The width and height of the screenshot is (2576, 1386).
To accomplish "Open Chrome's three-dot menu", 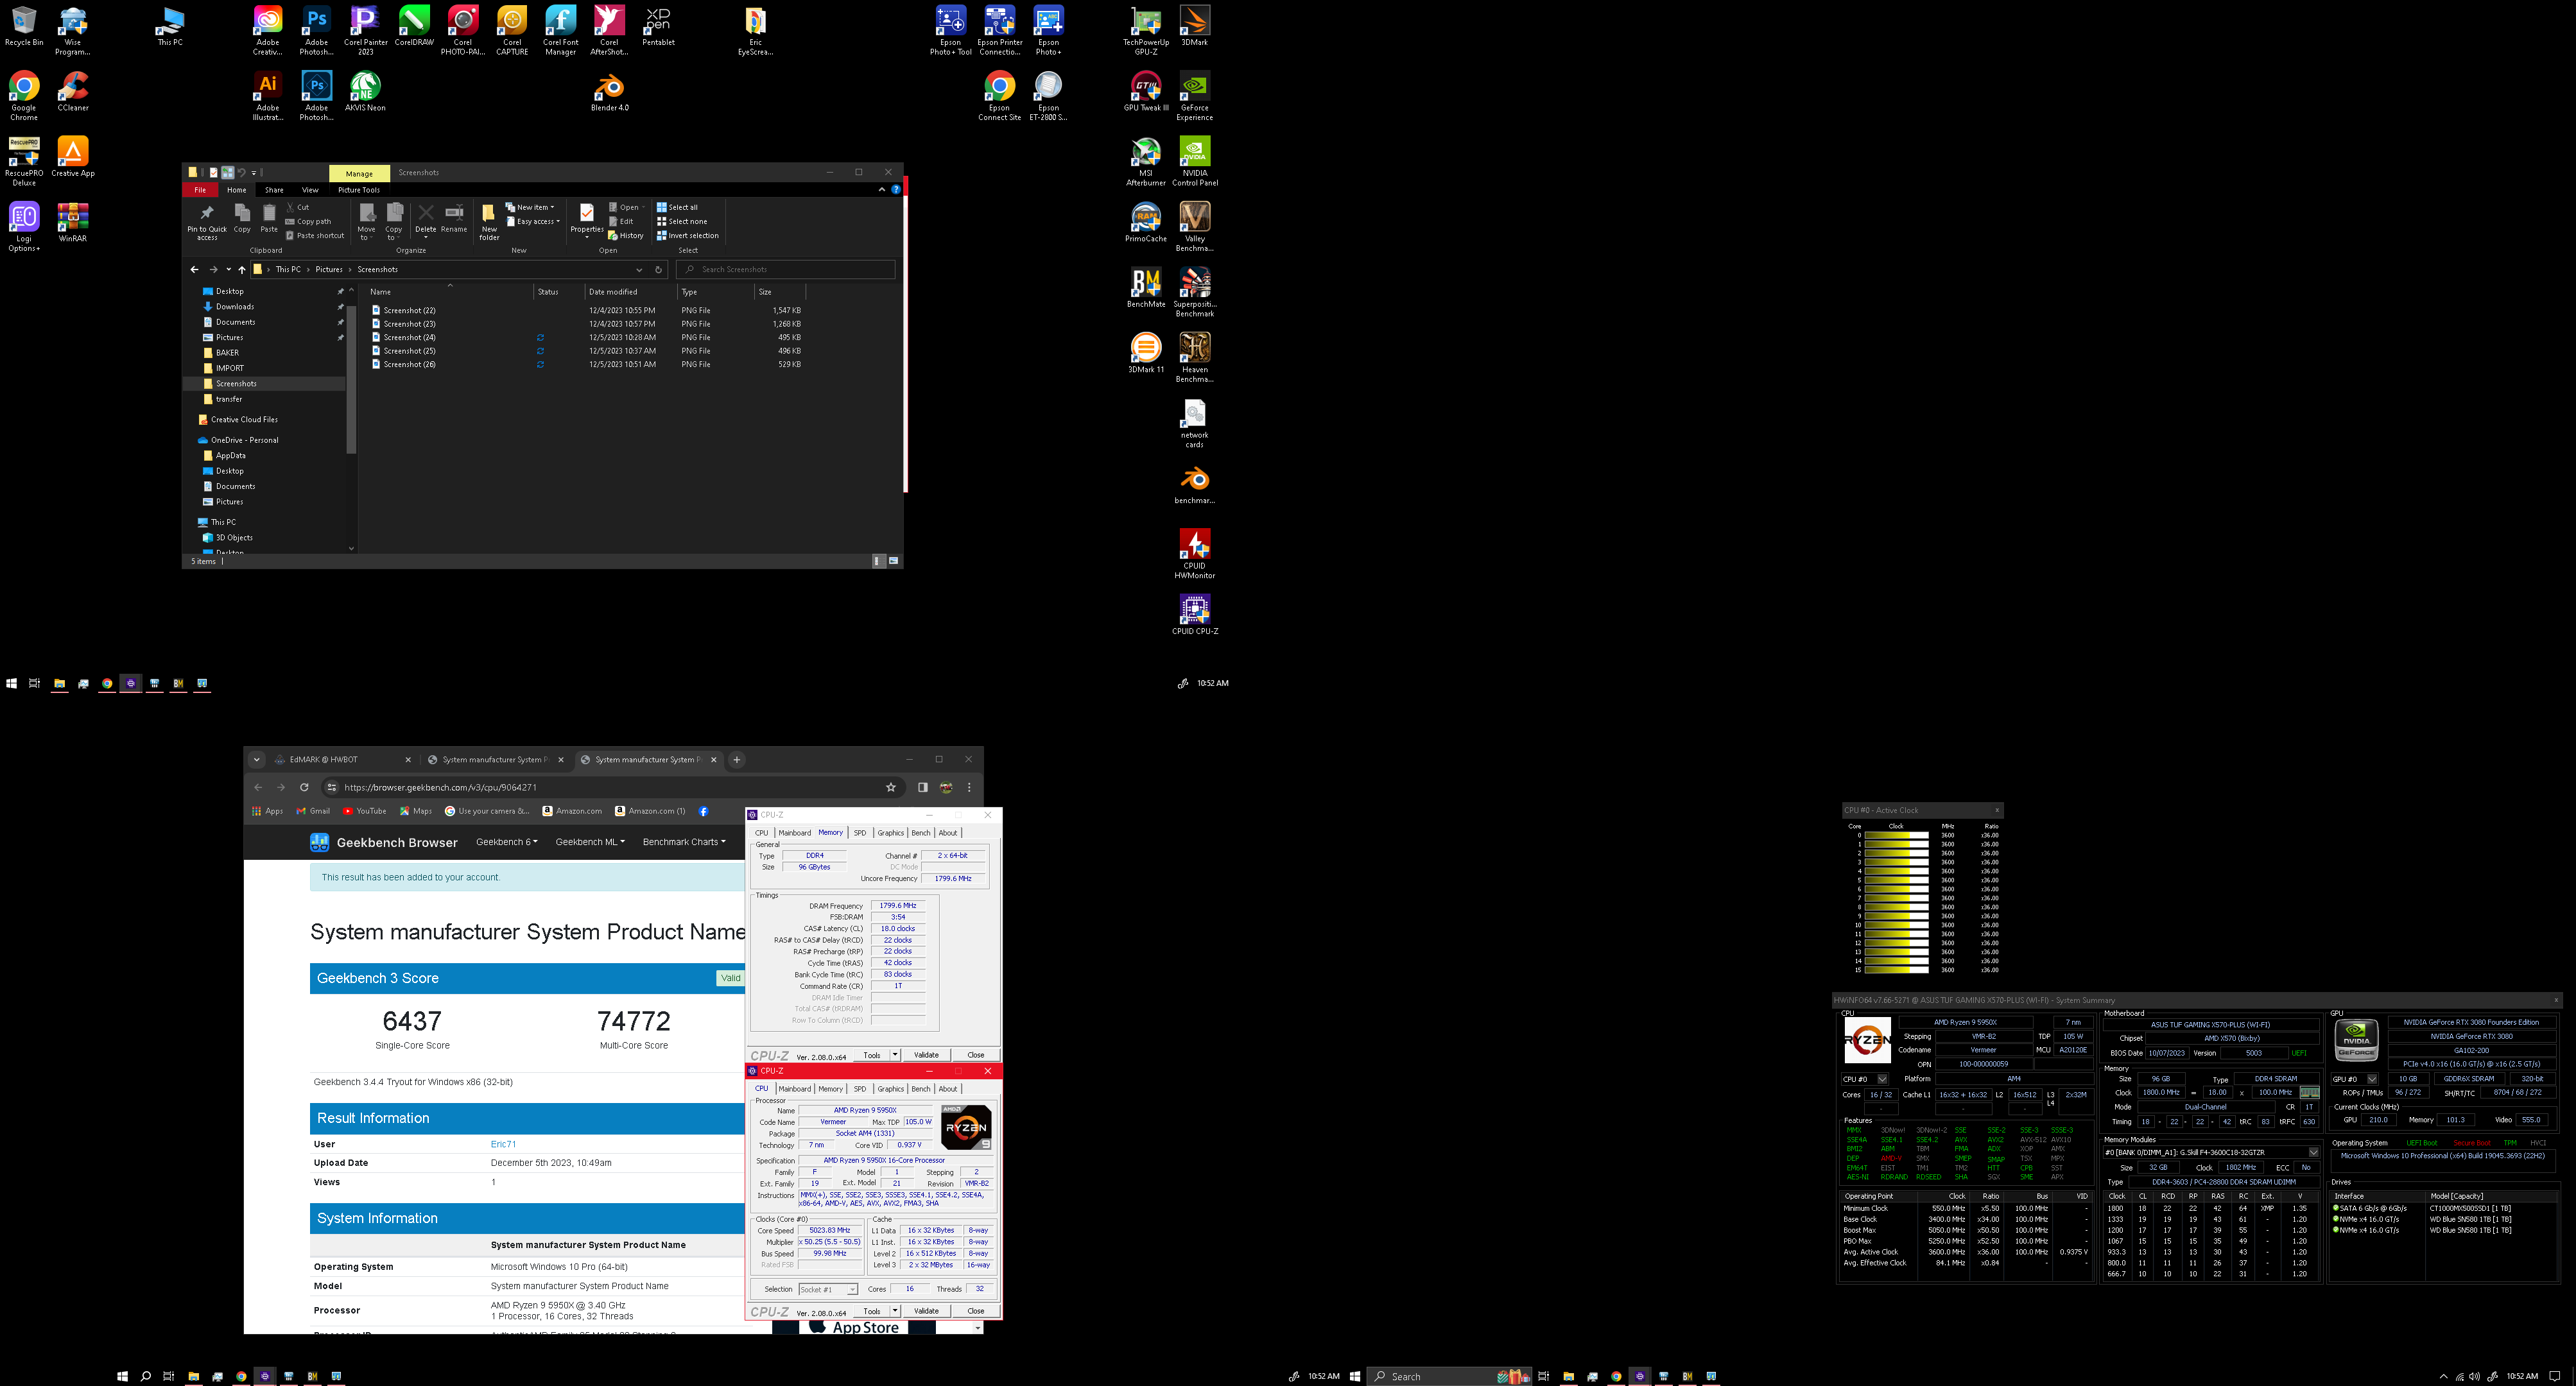I will [969, 787].
